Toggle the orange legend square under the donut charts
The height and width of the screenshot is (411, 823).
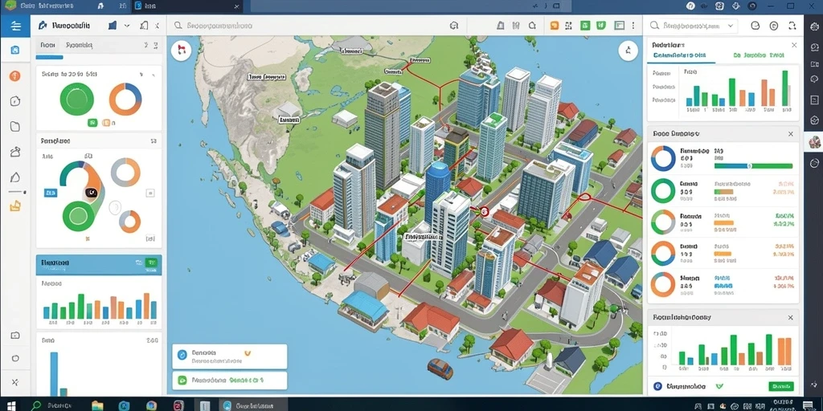(x=106, y=123)
